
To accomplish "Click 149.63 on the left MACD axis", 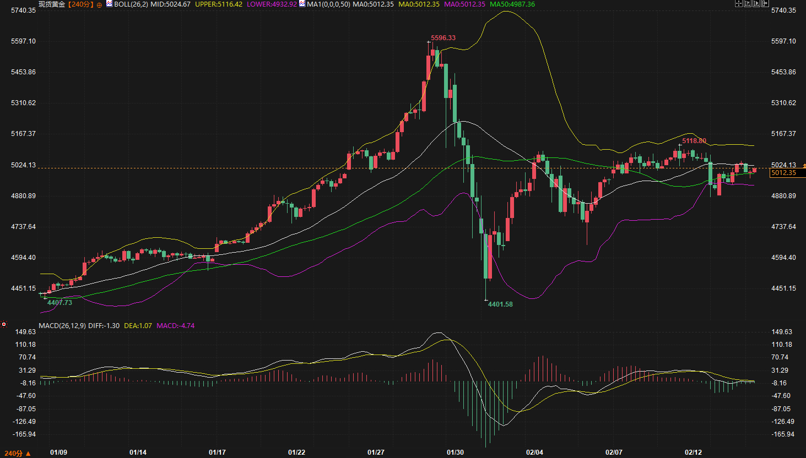I will (25, 332).
